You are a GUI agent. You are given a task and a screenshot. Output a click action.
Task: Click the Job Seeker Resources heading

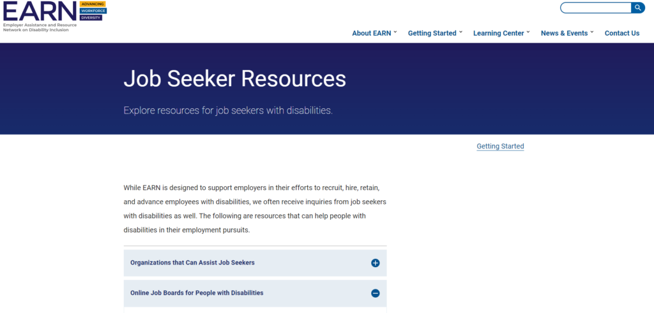pyautogui.click(x=235, y=78)
